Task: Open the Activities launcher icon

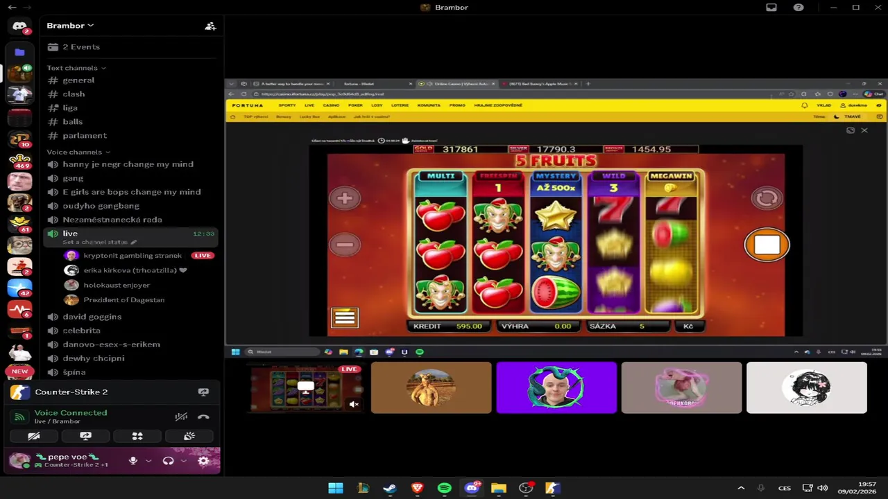Action: (137, 436)
